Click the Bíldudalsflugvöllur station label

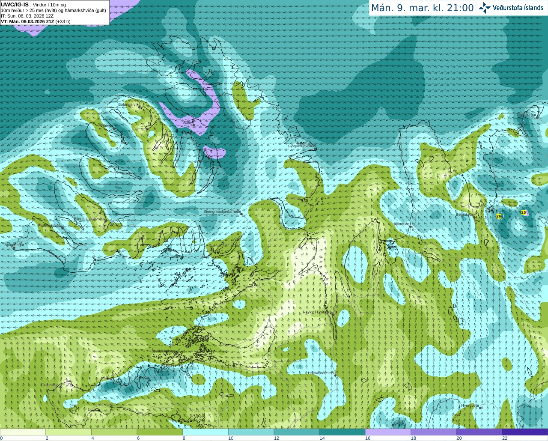(90, 219)
